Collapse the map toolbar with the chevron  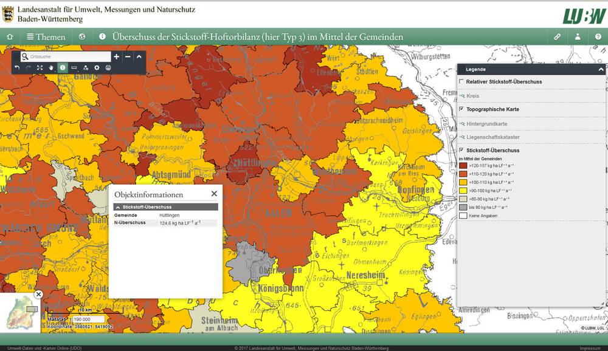(139, 56)
